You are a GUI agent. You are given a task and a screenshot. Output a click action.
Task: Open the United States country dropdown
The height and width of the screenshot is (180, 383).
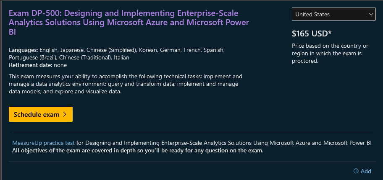(x=334, y=14)
